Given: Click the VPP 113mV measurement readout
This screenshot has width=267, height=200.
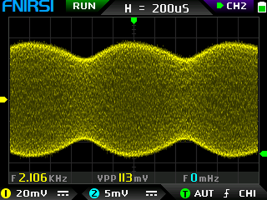Looking at the screenshot, I should pyautogui.click(x=122, y=178).
